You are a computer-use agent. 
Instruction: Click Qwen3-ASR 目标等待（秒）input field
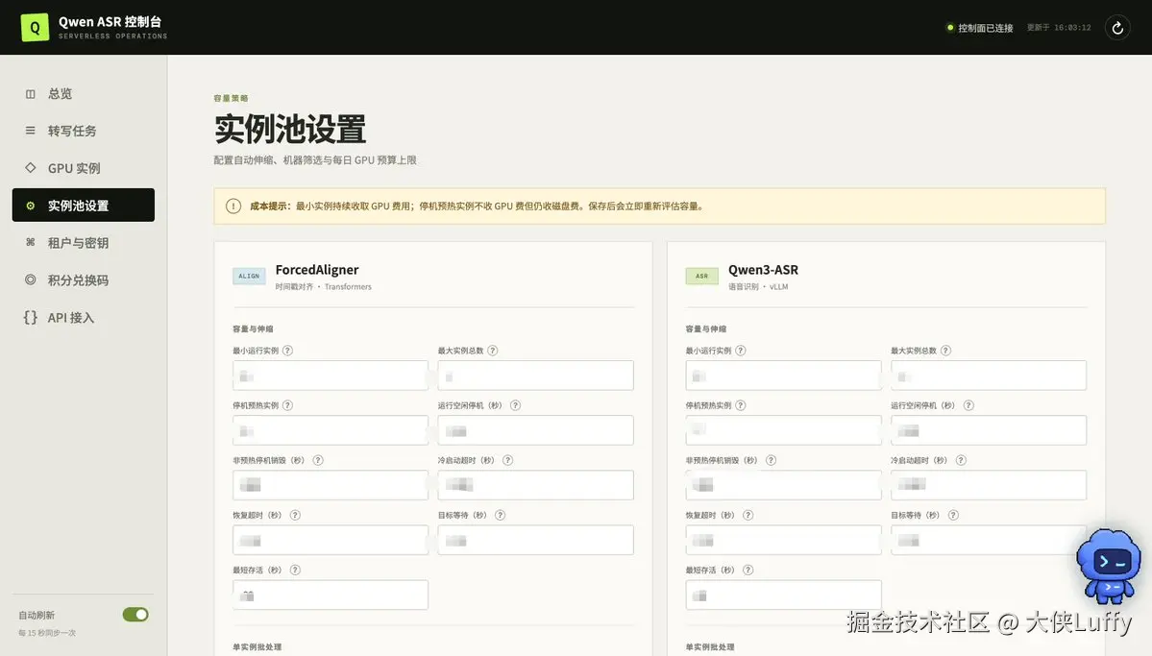(x=989, y=540)
